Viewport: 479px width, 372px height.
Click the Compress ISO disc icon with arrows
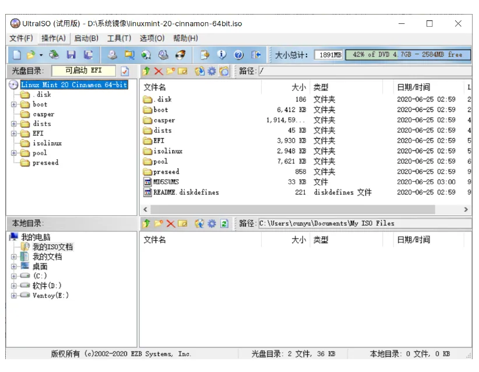[146, 55]
